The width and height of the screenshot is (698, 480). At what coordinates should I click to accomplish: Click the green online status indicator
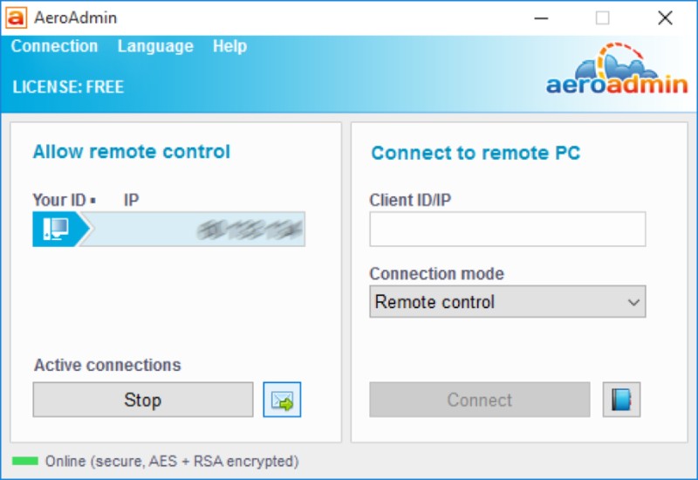(x=24, y=461)
